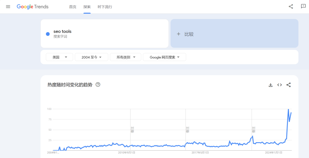Screen dimensions: 309x158
Task: Click the Google Trends logo
Action: pos(33,7)
